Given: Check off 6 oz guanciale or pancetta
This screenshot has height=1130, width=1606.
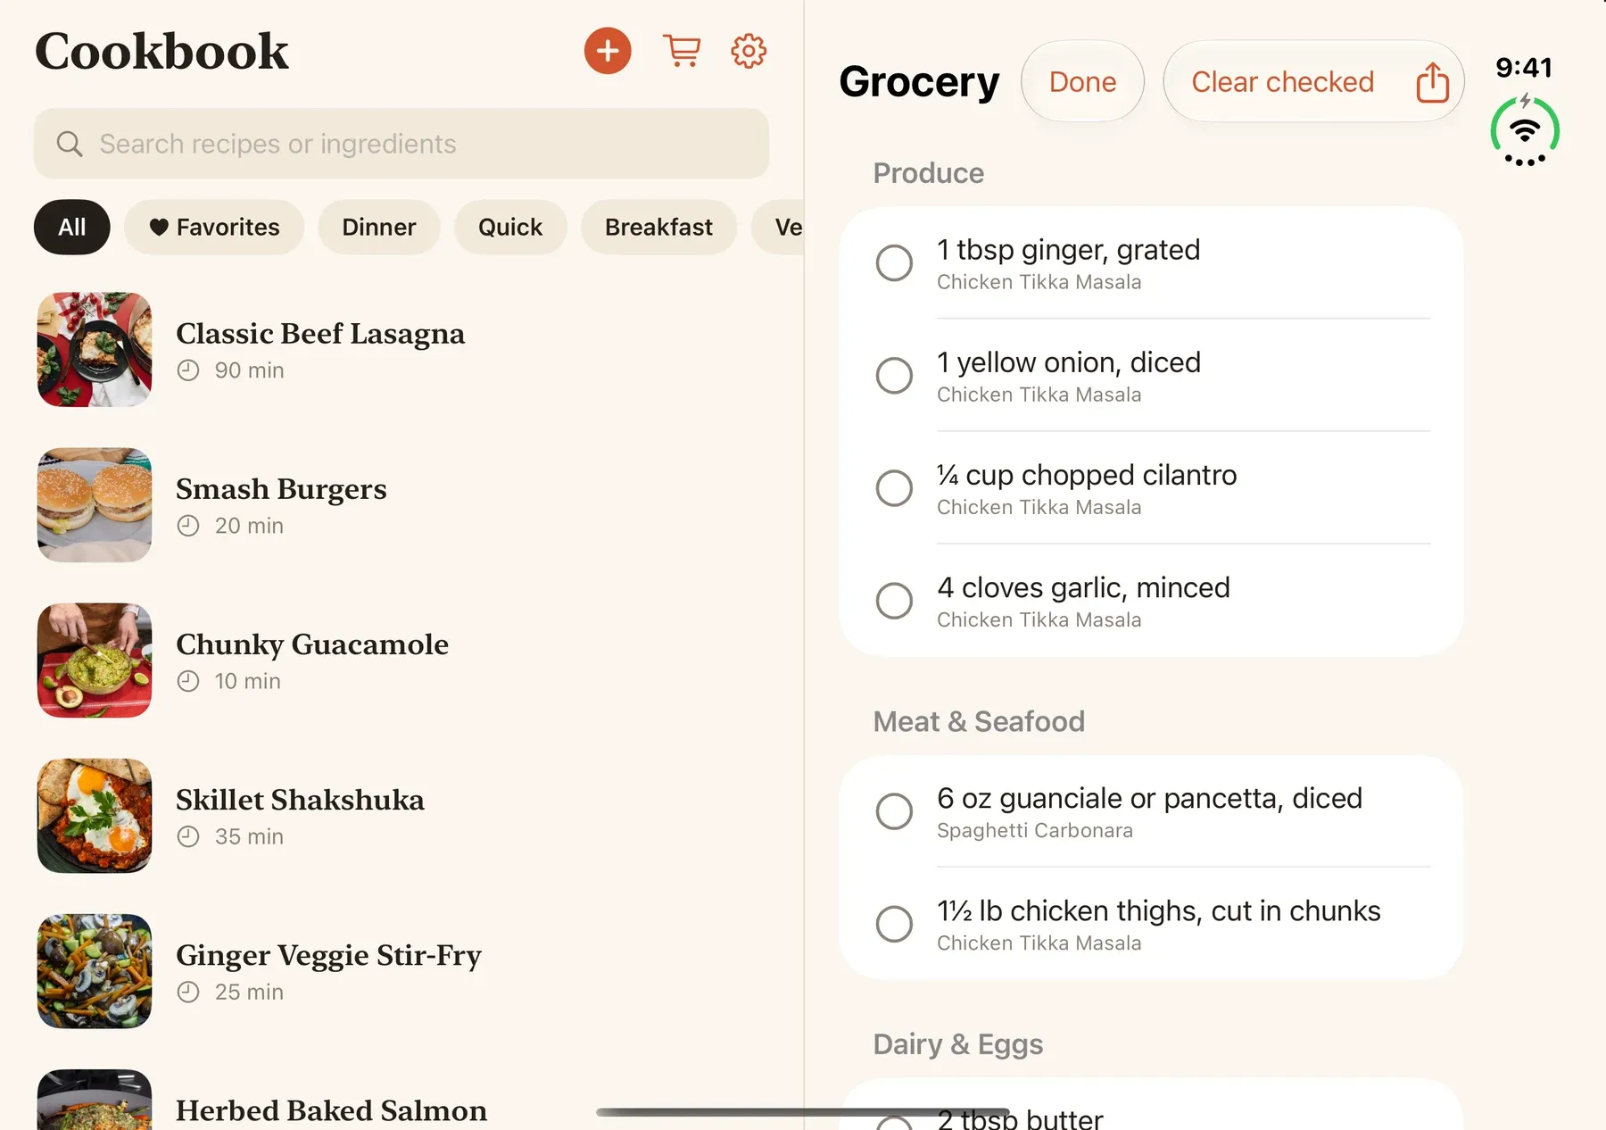Looking at the screenshot, I should pos(894,810).
